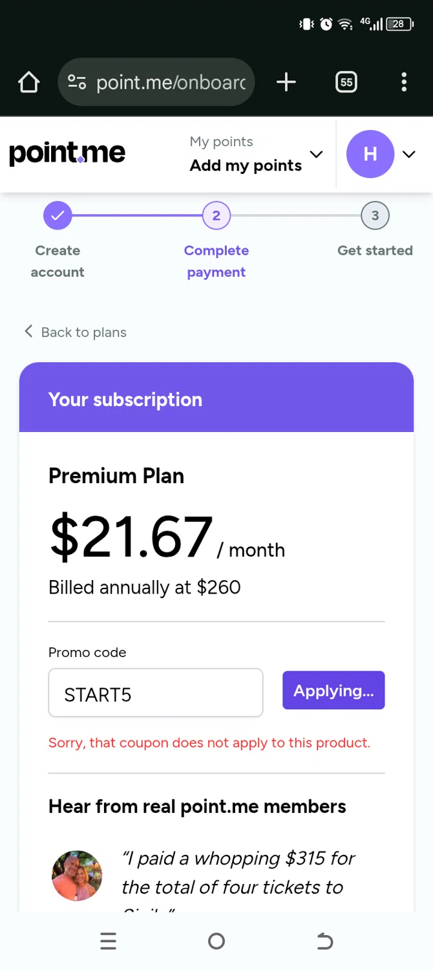Select the Create account step checkmark
433x970 pixels.
click(x=58, y=216)
